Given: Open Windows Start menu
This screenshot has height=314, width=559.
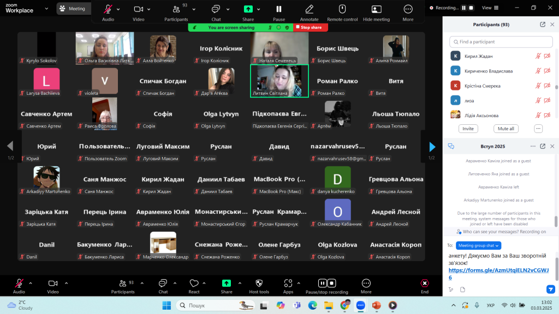Looking at the screenshot, I should (166, 305).
